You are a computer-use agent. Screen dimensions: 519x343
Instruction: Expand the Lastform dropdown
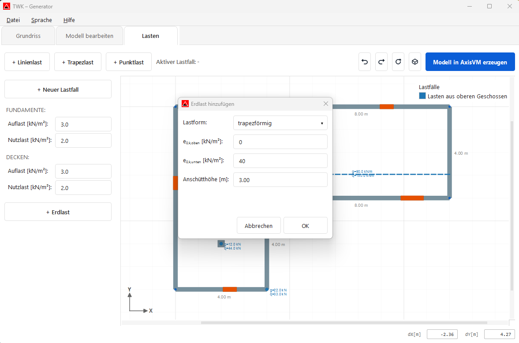[x=280, y=123]
